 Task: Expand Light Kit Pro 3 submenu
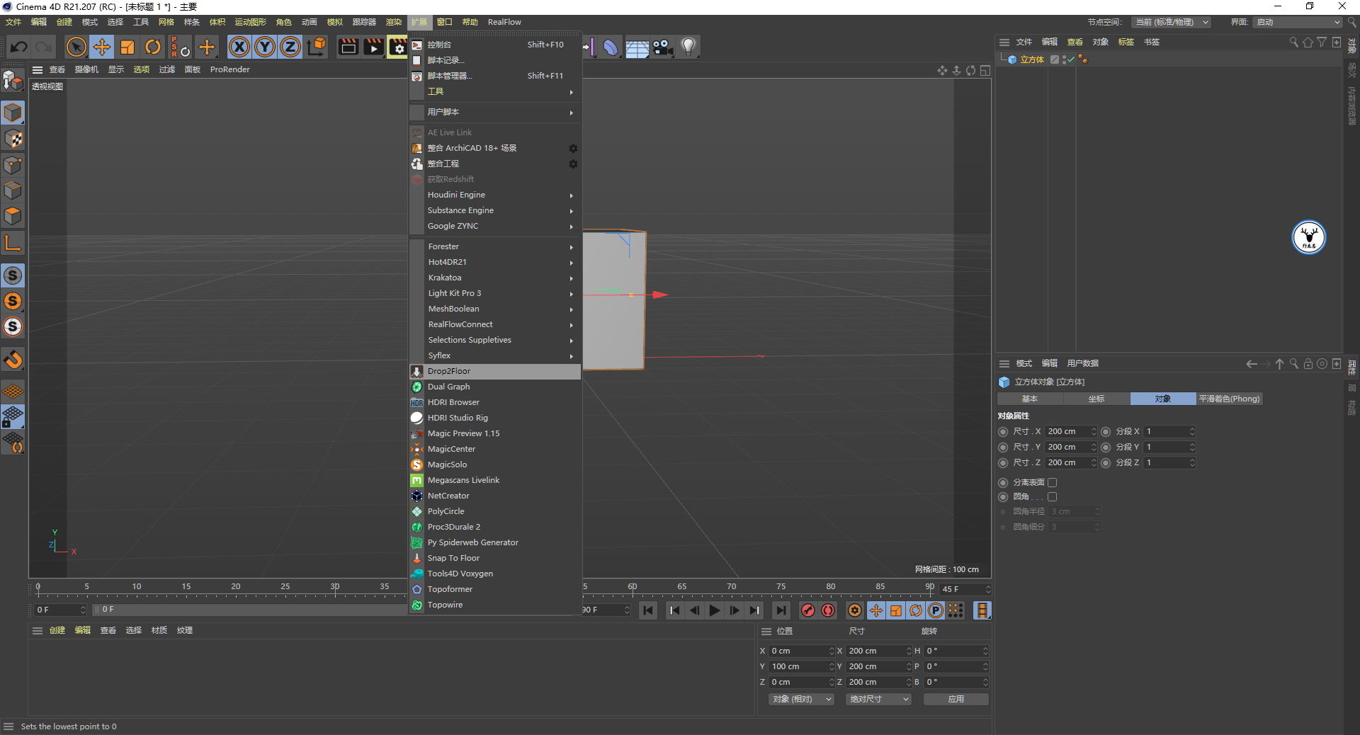(x=495, y=293)
